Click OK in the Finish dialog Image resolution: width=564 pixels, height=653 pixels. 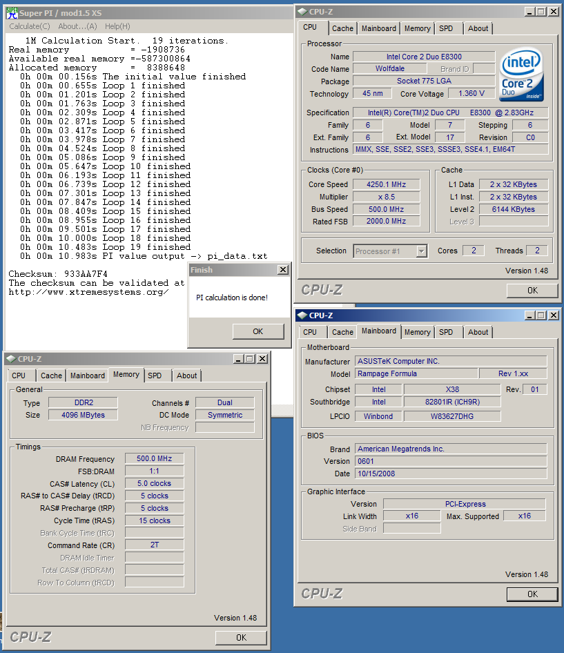click(x=258, y=331)
